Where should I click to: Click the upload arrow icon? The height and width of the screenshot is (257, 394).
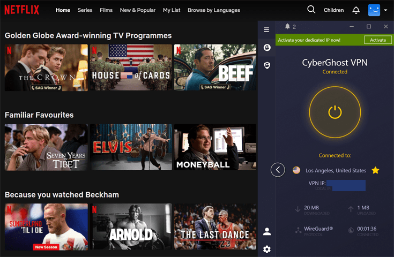351,209
